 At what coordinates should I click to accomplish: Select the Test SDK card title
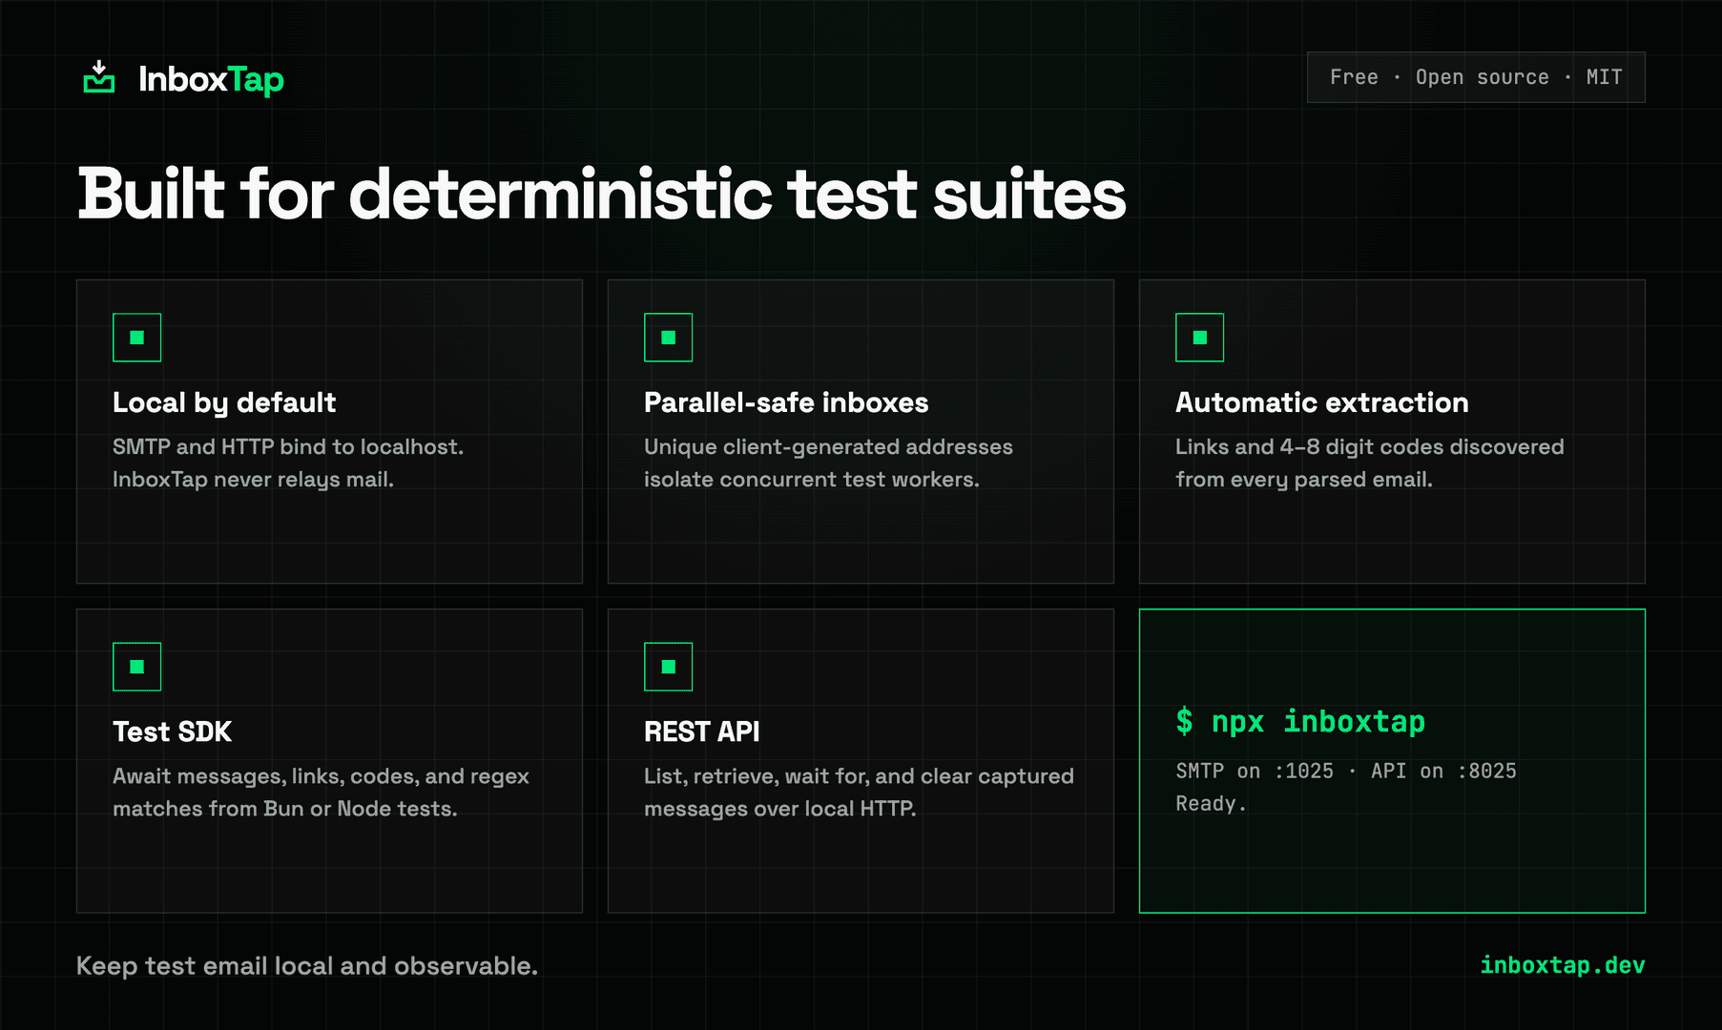[172, 731]
